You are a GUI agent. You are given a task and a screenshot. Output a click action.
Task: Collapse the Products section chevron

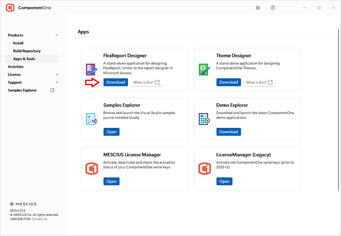pyautogui.click(x=57, y=36)
